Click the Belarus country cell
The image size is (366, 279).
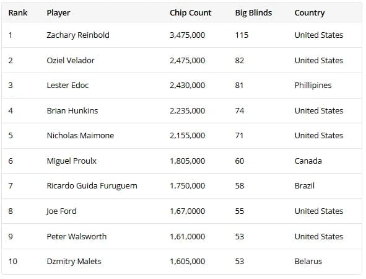pos(308,262)
